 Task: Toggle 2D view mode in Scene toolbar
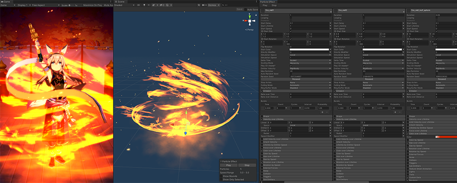click(138, 5)
